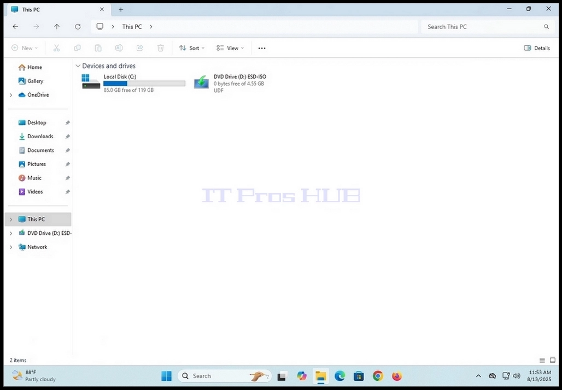Click the volume speaker tray icon
This screenshot has height=390, width=562.
coord(517,376)
